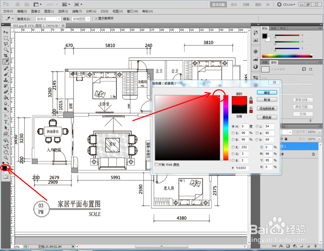Select the Brush tool
Screen dimensions: 324x251
[x=6, y=74]
